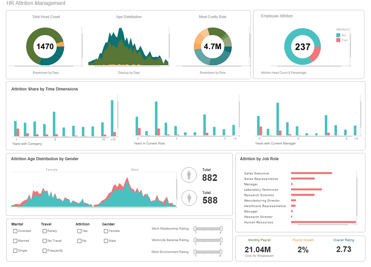The width and height of the screenshot is (371, 267).
Task: Click the Work/Life Balance Rating slider handle
Action: coord(195,240)
